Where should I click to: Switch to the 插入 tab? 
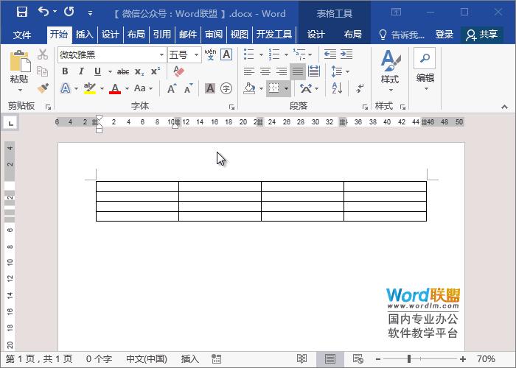click(x=85, y=35)
